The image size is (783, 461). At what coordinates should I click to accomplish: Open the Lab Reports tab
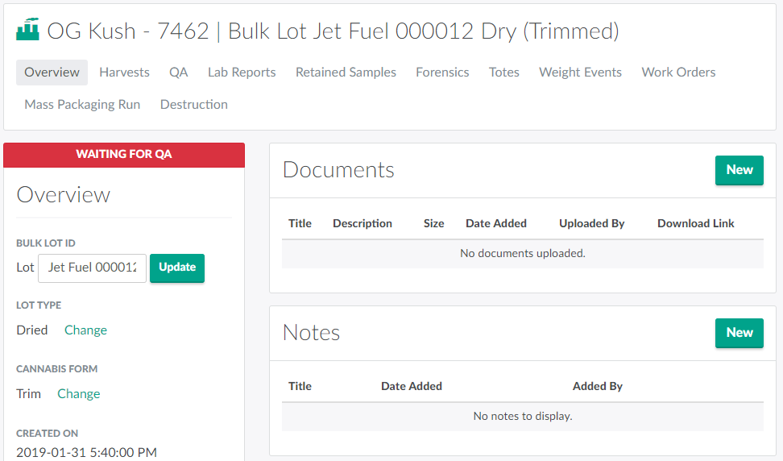tap(242, 73)
